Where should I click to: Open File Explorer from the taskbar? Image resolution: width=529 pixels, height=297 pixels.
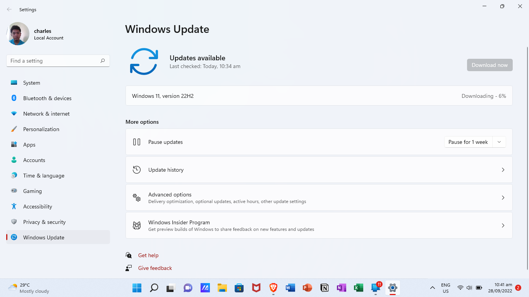click(222, 288)
